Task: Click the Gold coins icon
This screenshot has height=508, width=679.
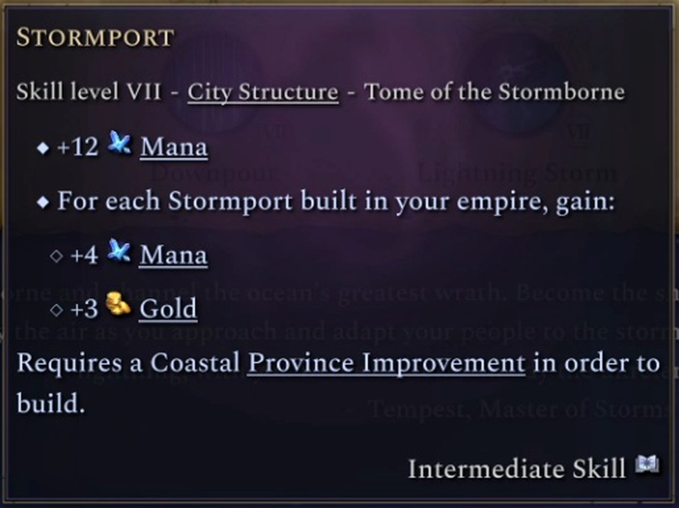Action: [x=118, y=307]
